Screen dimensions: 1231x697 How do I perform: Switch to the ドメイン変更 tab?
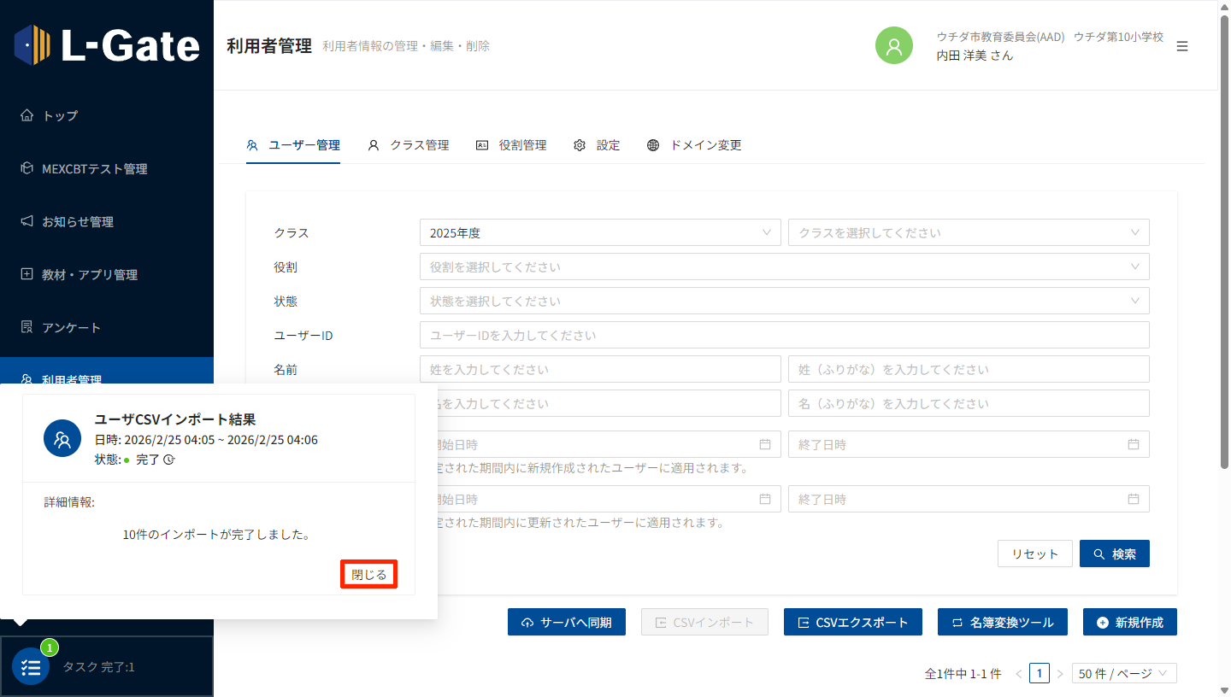pyautogui.click(x=694, y=145)
